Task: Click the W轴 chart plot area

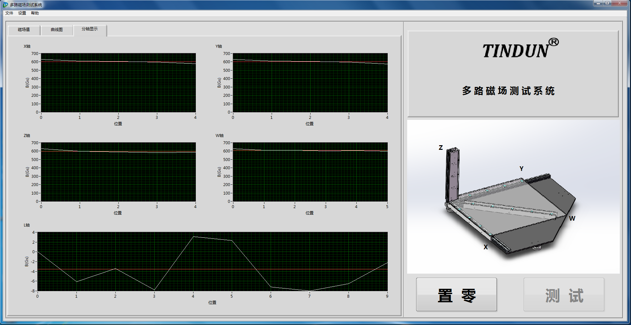Action: tap(310, 172)
